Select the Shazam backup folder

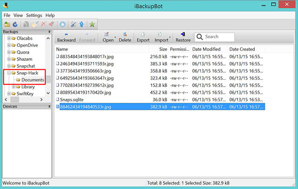24,59
